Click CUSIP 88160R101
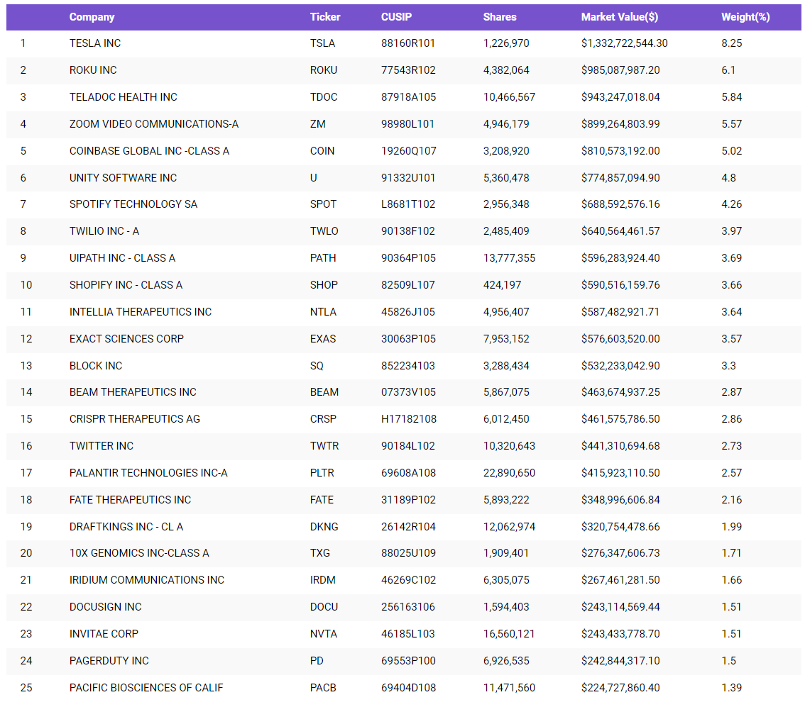The width and height of the screenshot is (805, 707). tap(407, 43)
